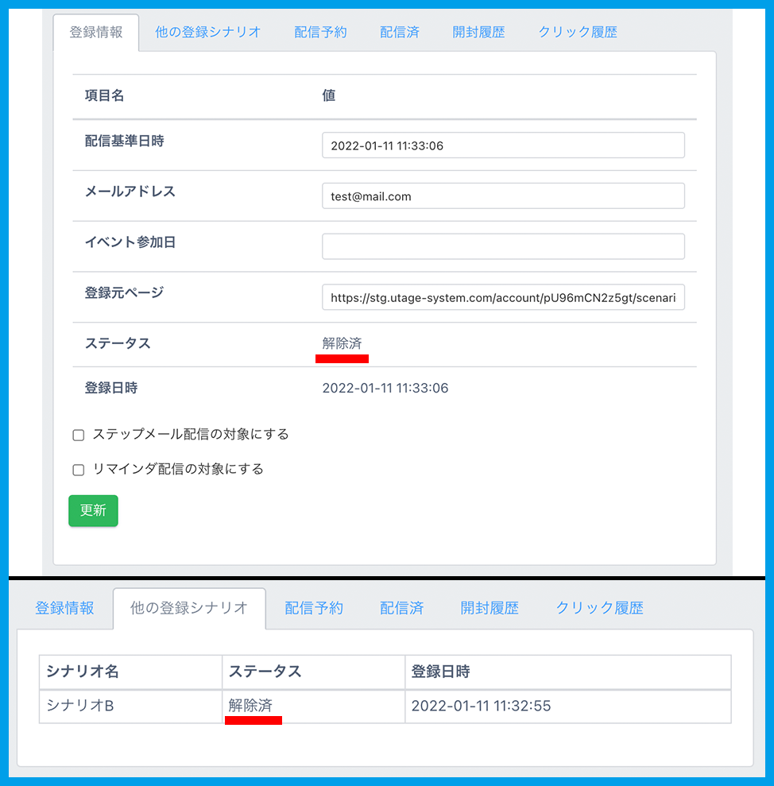Show 開封履歴 tab above the シナリオB table
Image resolution: width=774 pixels, height=786 pixels.
click(490, 608)
